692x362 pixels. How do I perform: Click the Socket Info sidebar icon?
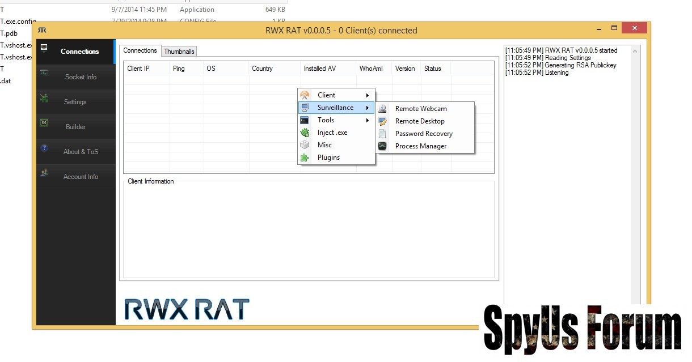[44, 73]
